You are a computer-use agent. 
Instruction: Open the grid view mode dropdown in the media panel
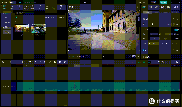point(47,17)
